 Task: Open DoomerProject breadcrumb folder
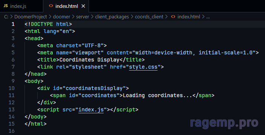(31, 17)
